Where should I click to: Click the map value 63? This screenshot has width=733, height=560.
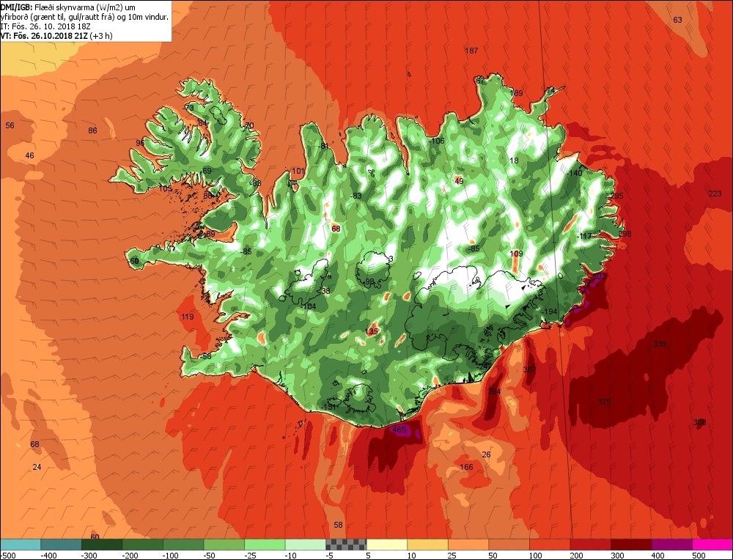pos(677,20)
